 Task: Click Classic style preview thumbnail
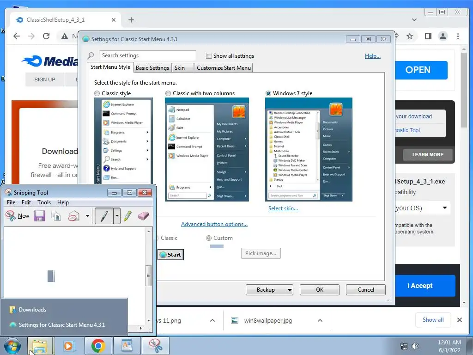(x=123, y=141)
